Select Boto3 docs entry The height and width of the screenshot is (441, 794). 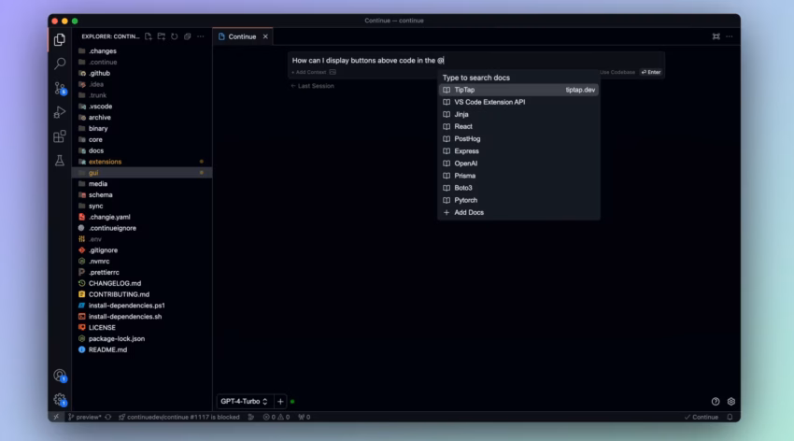(519, 188)
